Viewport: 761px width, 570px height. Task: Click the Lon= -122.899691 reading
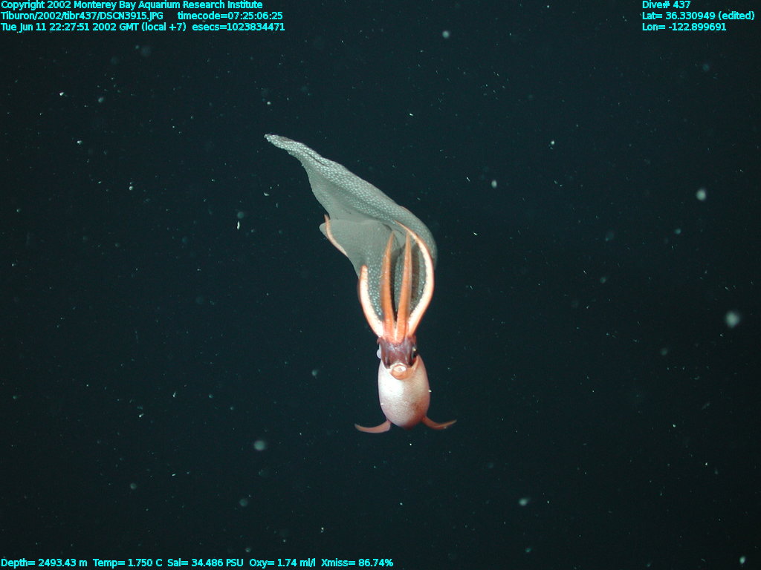684,27
